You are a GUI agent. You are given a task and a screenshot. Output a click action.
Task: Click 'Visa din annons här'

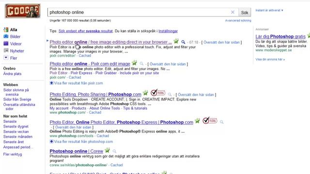coord(270,59)
